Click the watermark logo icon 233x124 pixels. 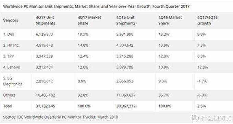(x=195, y=118)
